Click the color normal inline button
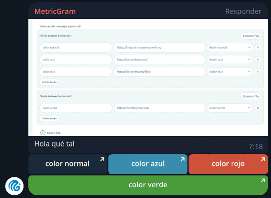This screenshot has width=271, height=198. point(68,164)
